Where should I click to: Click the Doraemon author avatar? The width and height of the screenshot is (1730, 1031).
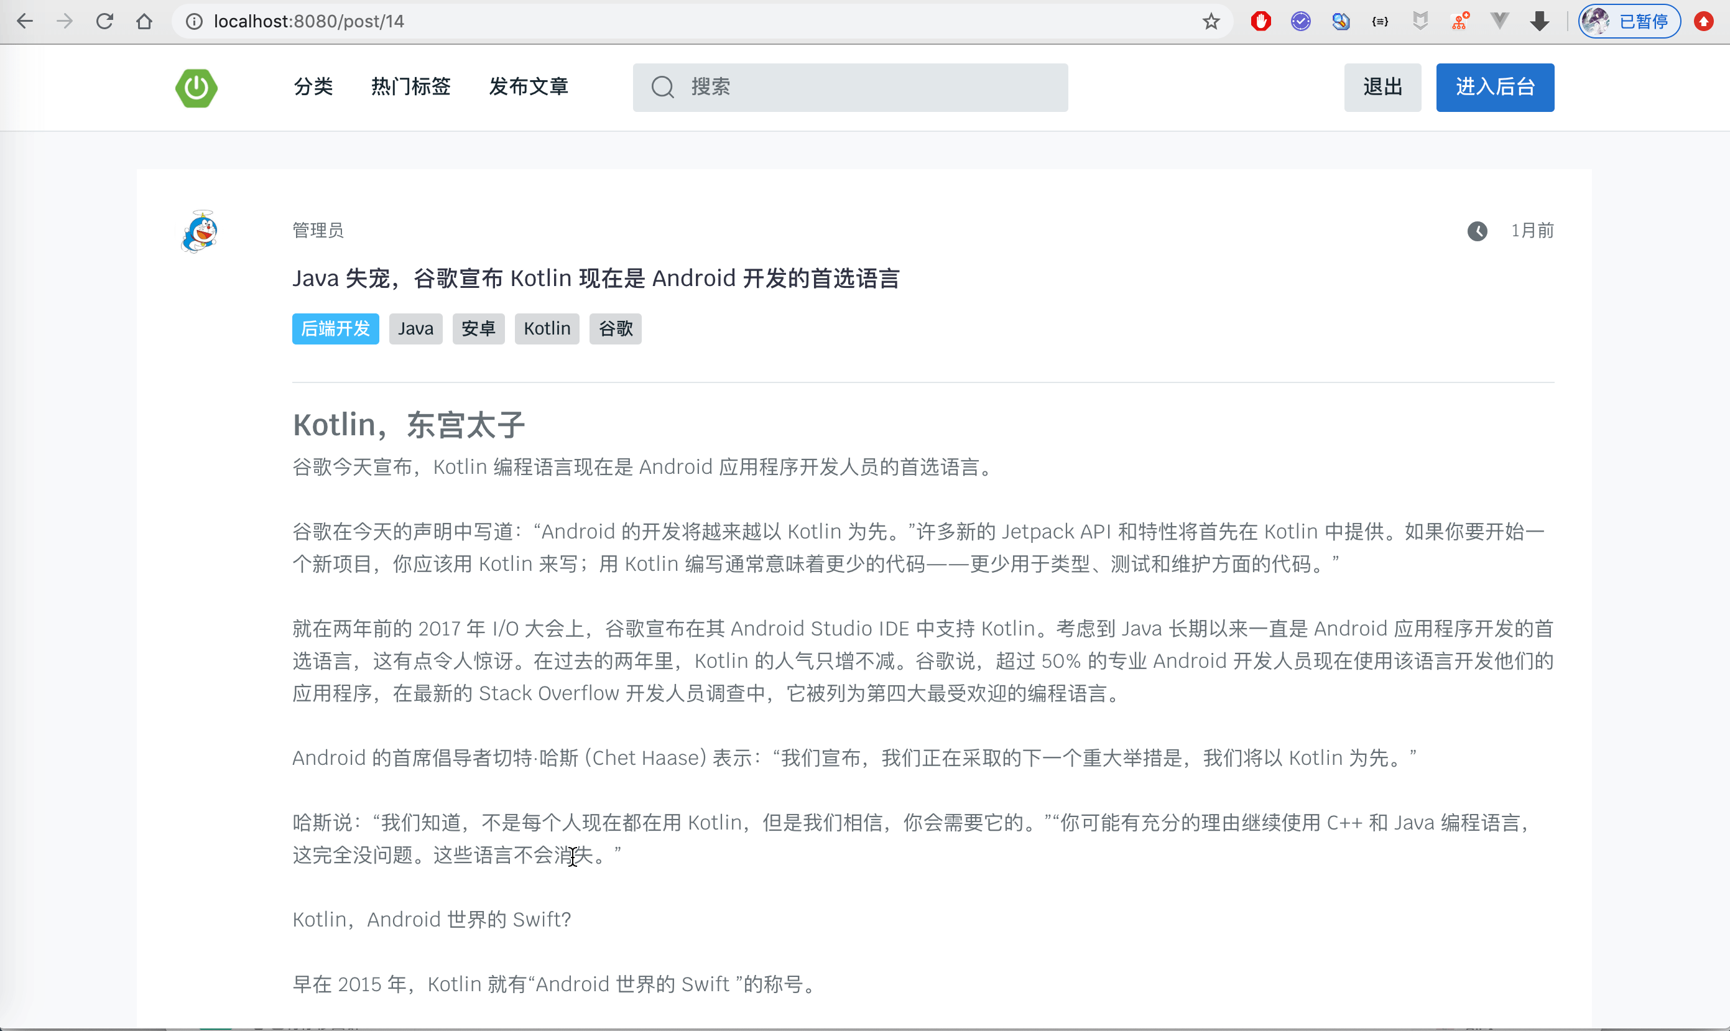pyautogui.click(x=200, y=232)
